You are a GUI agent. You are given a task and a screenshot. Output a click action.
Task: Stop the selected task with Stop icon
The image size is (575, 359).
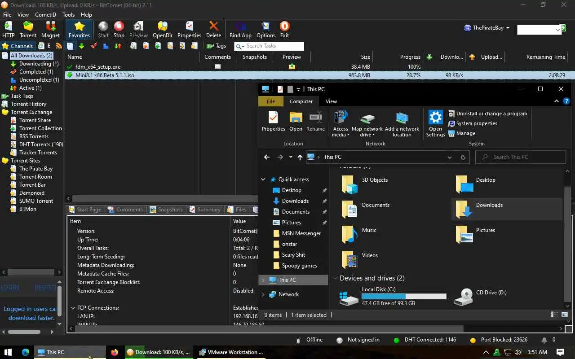[x=119, y=30]
